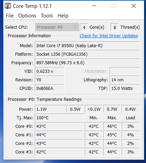Click Core #3 current temperature 42°C
Screen dimensions: 146x163
[x=60, y=152]
